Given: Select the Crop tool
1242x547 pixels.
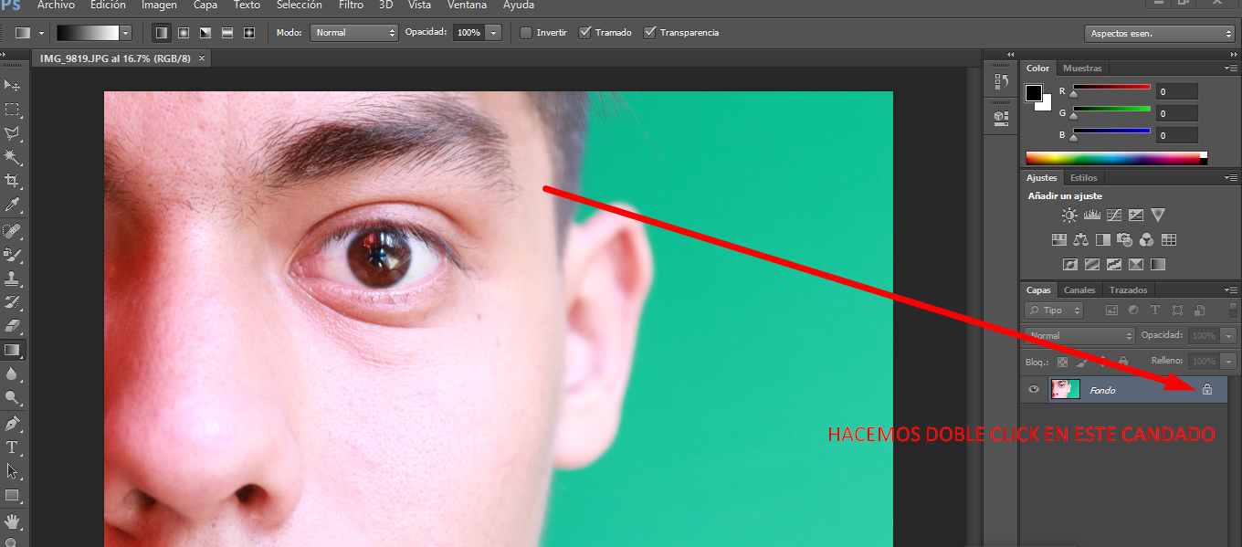Looking at the screenshot, I should pos(13,181).
